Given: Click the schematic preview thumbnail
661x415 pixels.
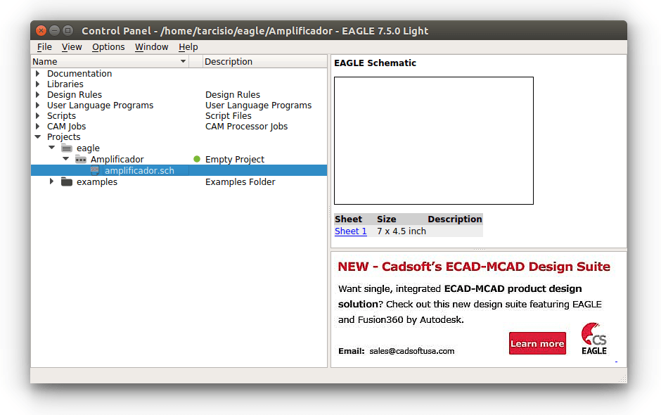Looking at the screenshot, I should coord(433,141).
